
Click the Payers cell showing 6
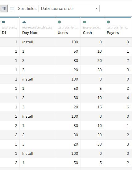point(118,107)
